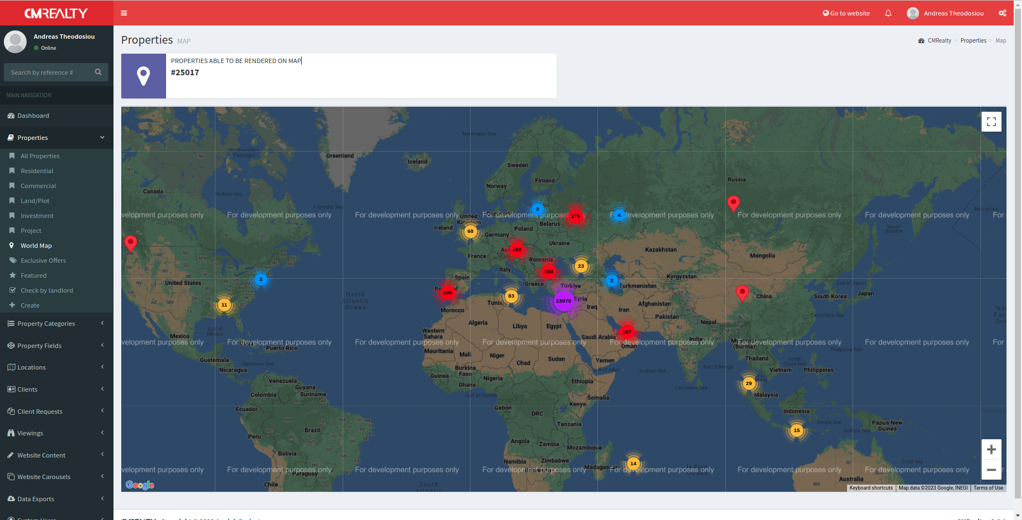
Task: Click the yellow 23 cluster marker
Action: click(x=581, y=266)
